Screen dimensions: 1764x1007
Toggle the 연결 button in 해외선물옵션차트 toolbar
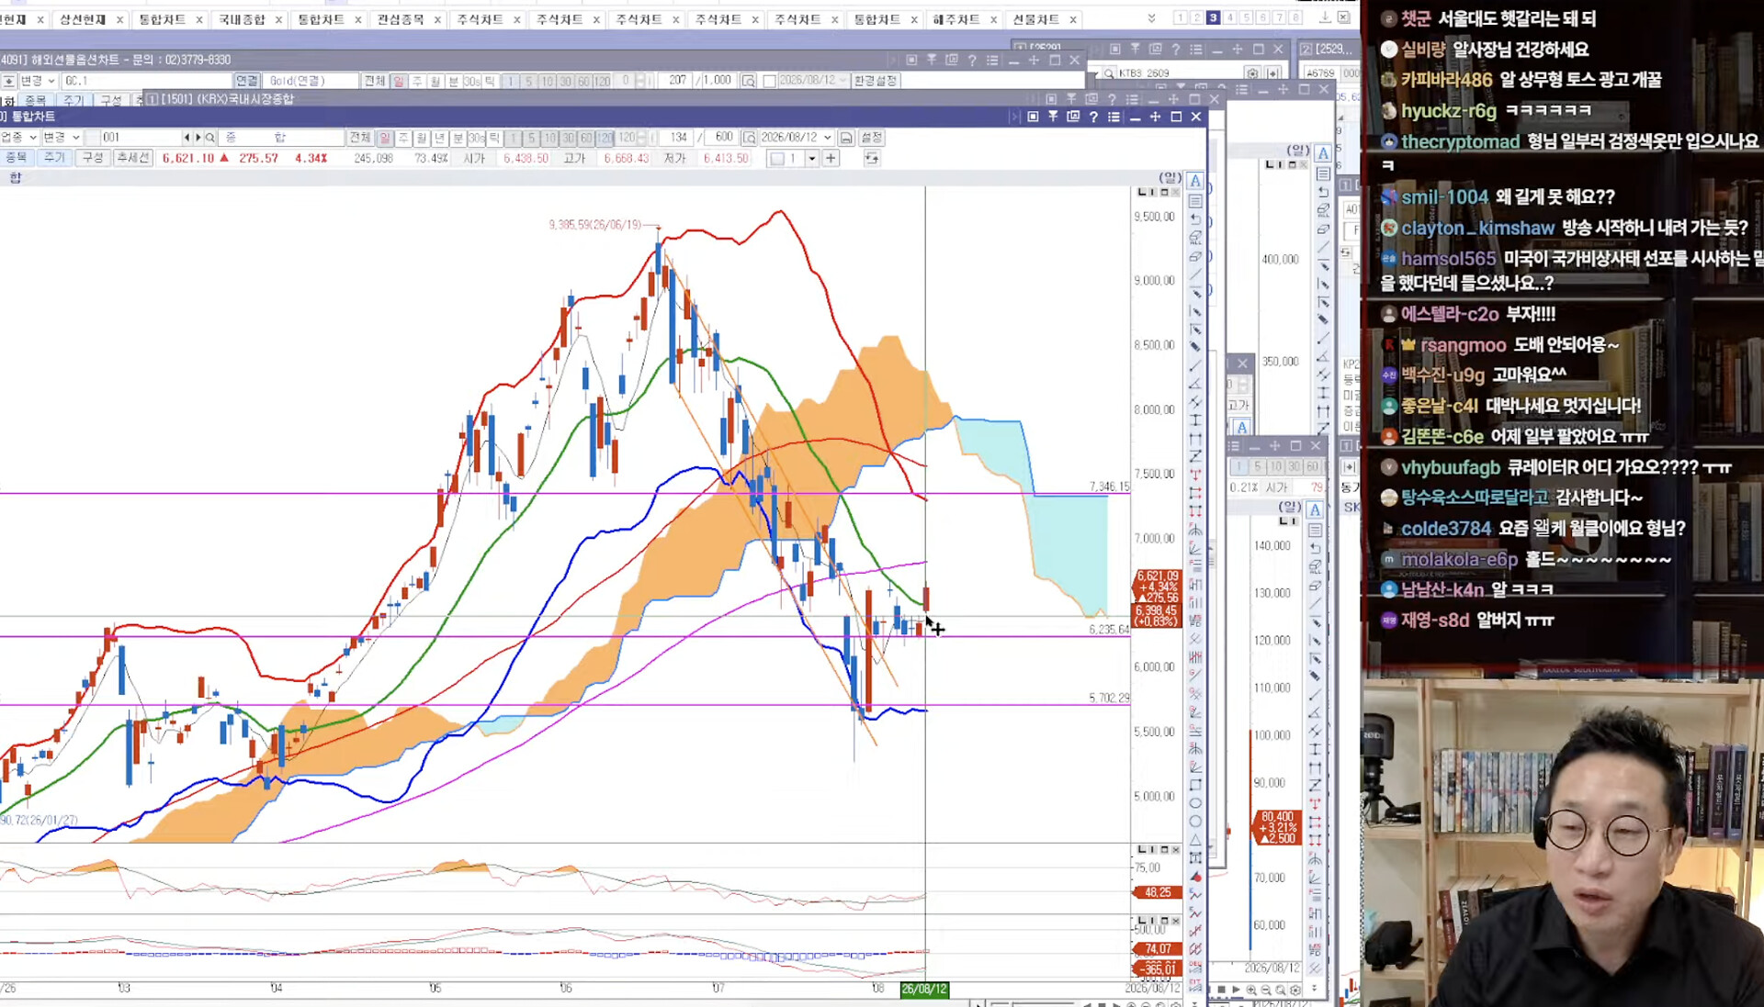coord(247,81)
